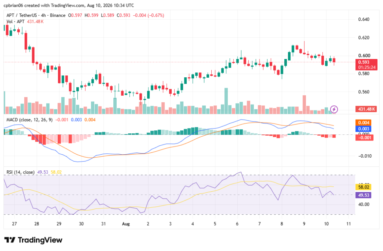383x251 pixels.
Task: Click the 0.620 price axis value
Action: click(364, 38)
